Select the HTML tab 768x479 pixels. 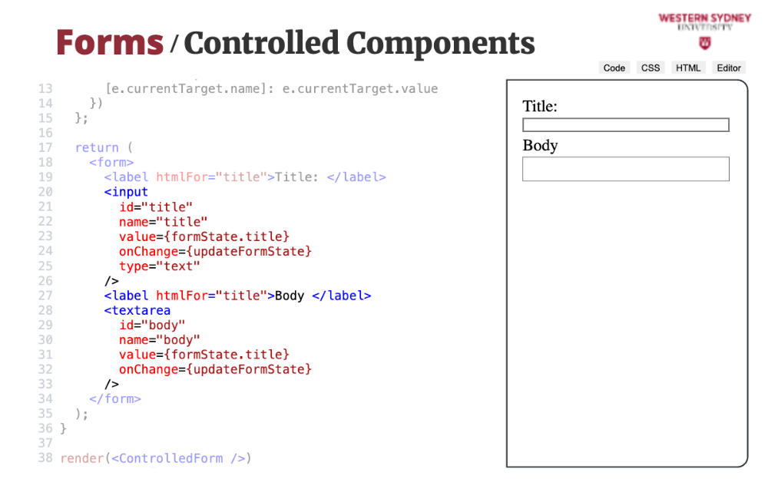point(688,68)
